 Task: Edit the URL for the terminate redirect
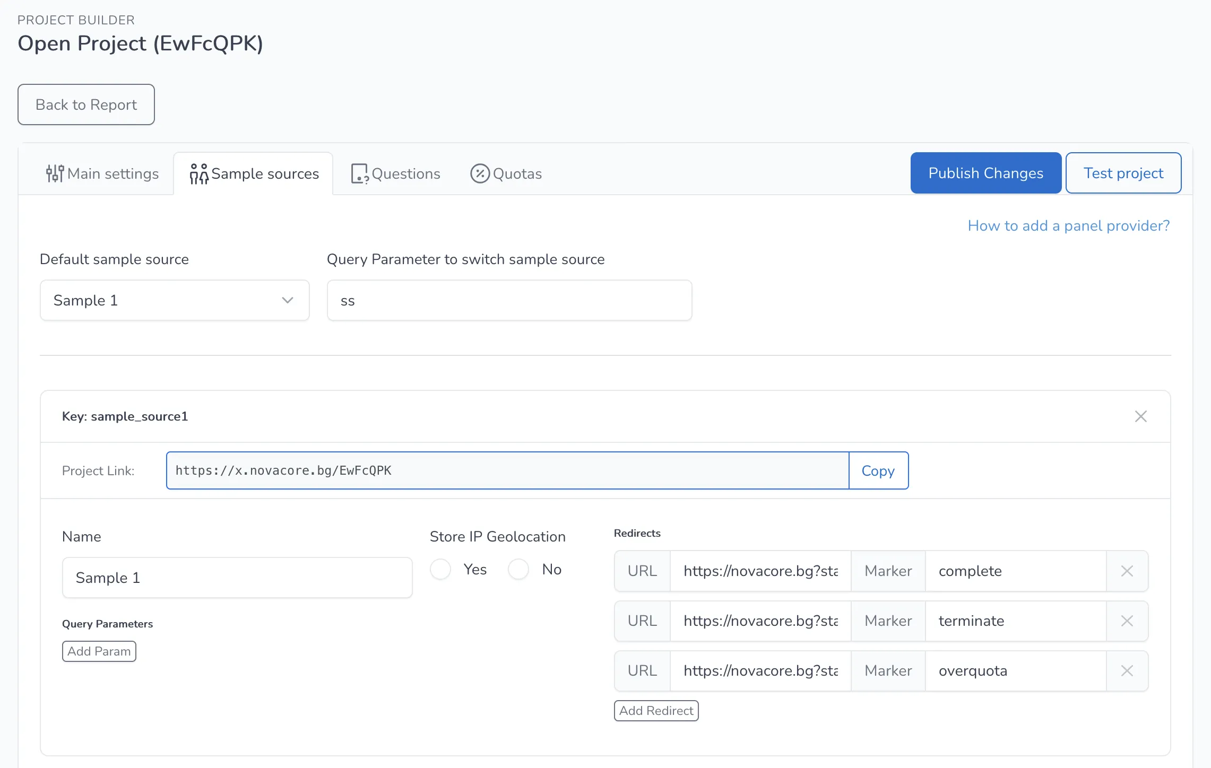pyautogui.click(x=760, y=621)
